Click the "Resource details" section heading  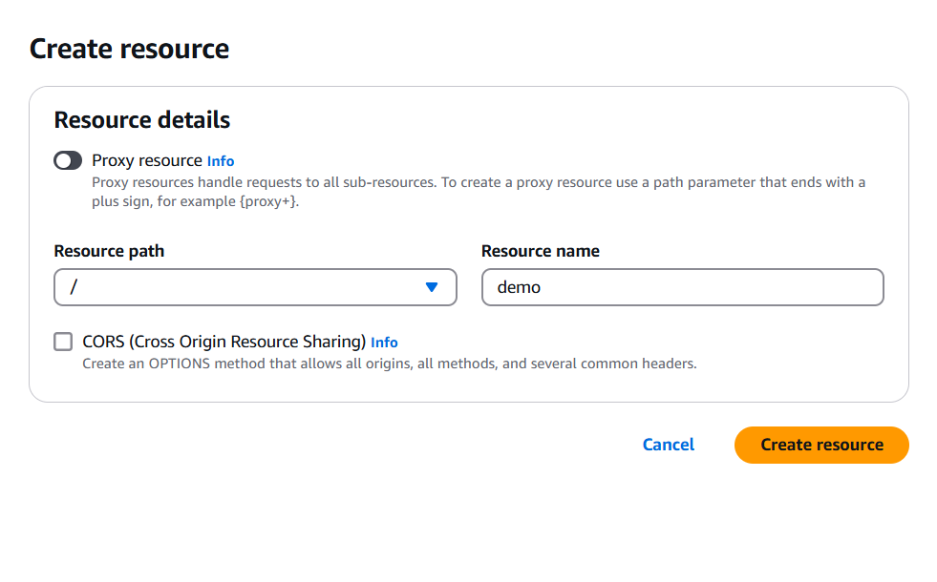point(142,120)
